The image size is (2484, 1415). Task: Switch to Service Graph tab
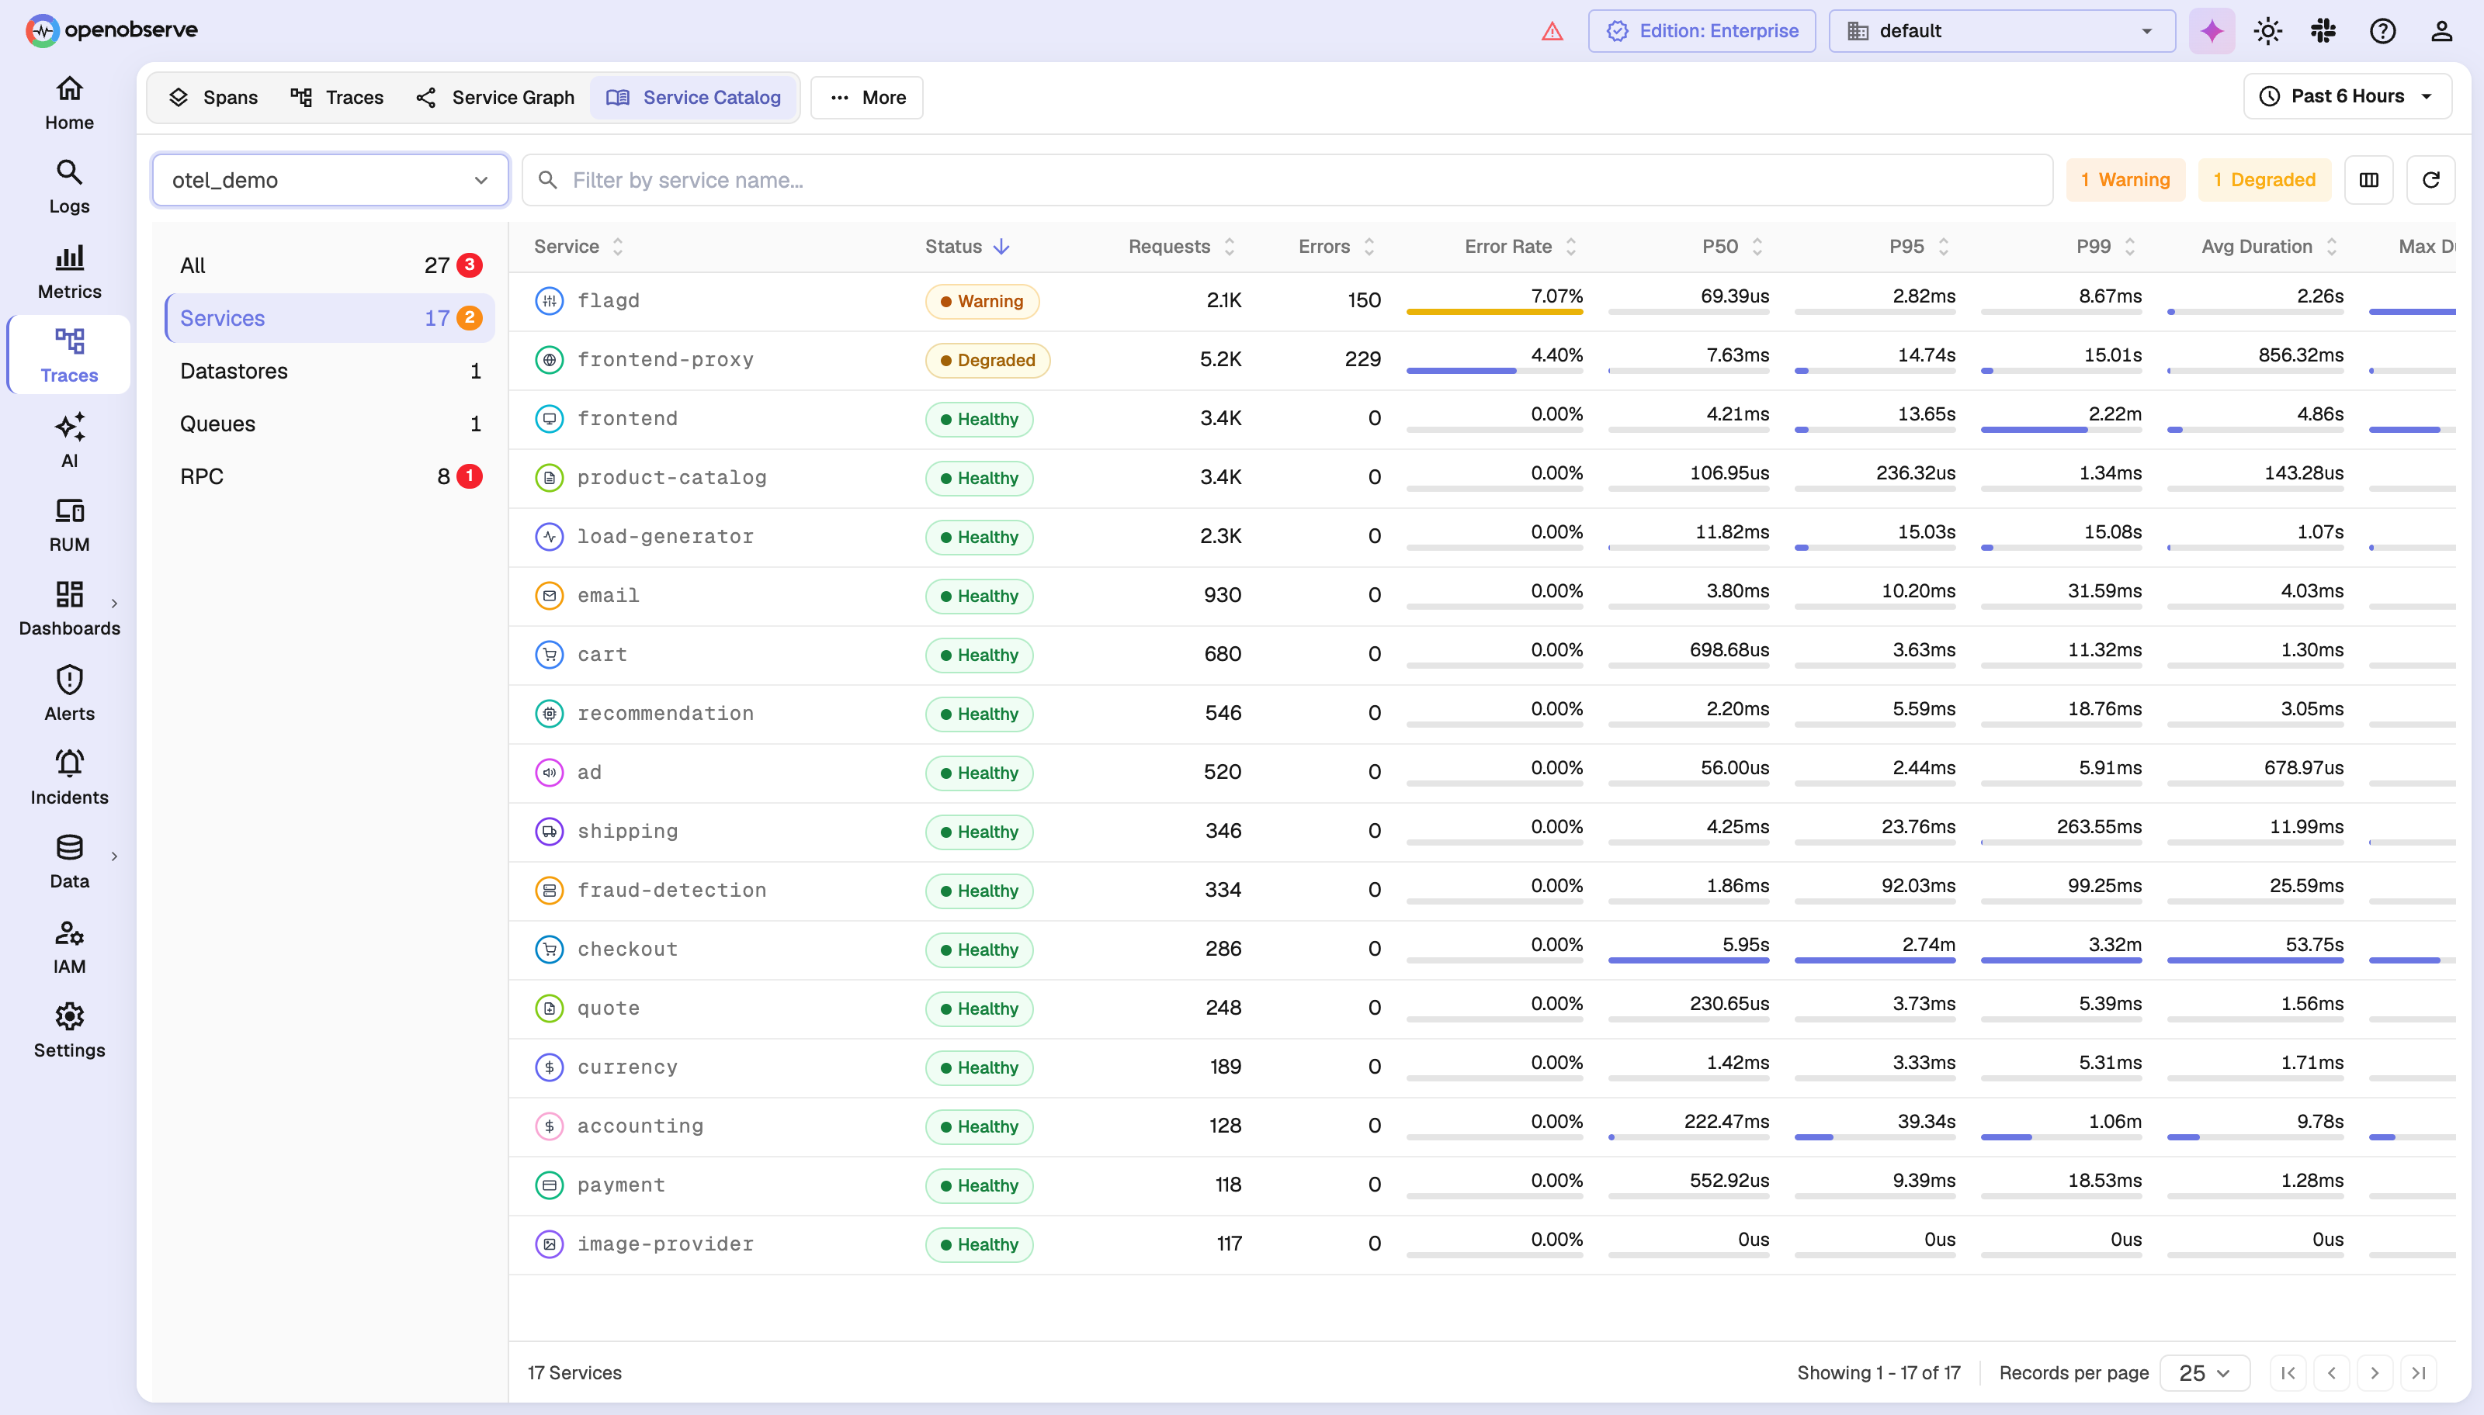tap(496, 97)
